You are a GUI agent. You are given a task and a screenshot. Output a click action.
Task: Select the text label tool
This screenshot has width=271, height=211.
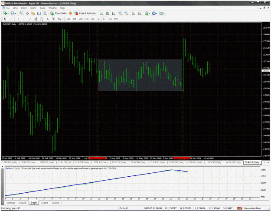point(54,19)
